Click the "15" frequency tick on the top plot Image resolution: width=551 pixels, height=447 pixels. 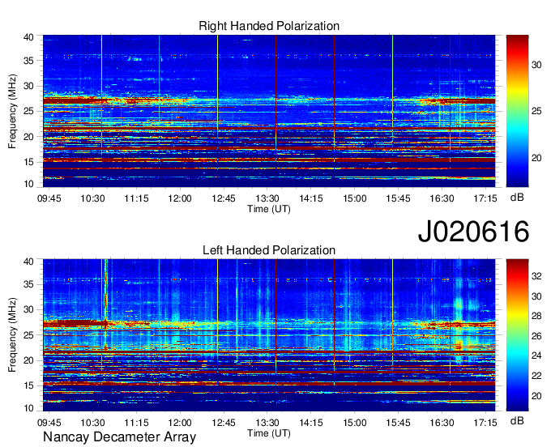click(x=28, y=162)
